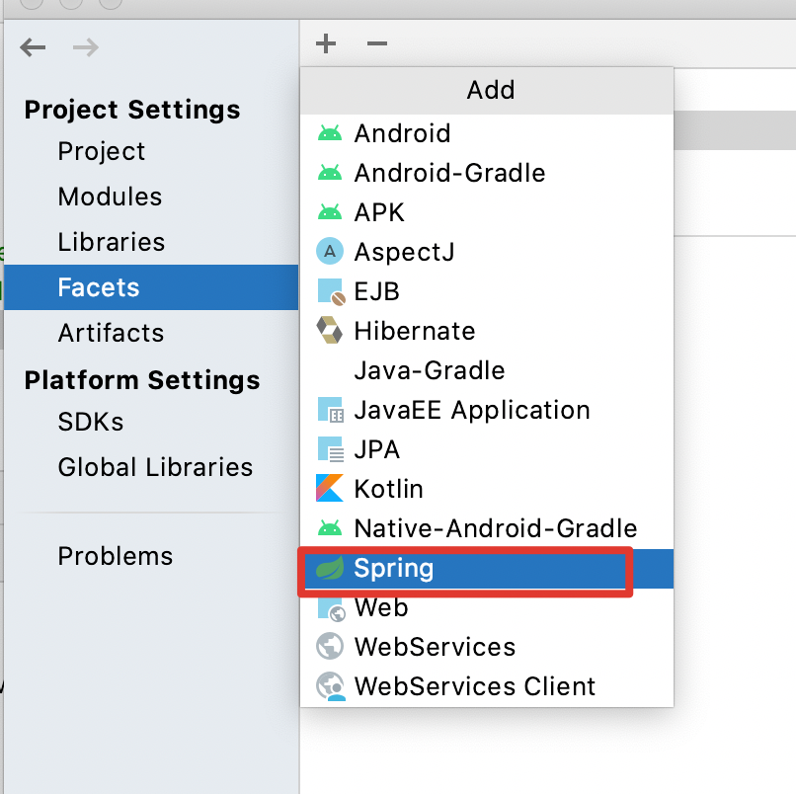Click the minus Remove facet button
Screen dimensions: 796x794
(377, 44)
